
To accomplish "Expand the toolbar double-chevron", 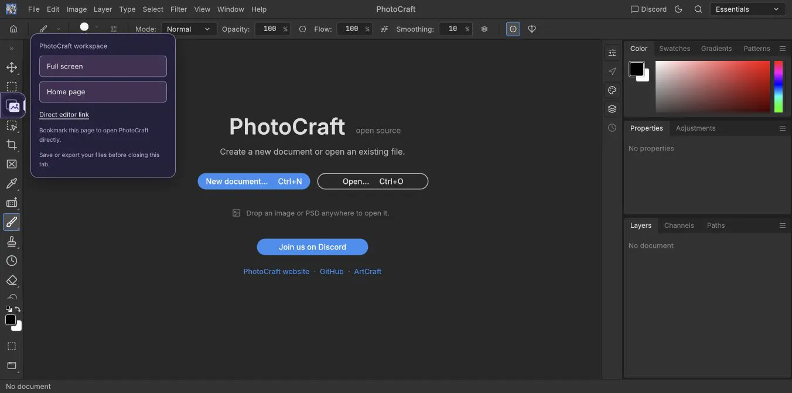I will pos(11,49).
